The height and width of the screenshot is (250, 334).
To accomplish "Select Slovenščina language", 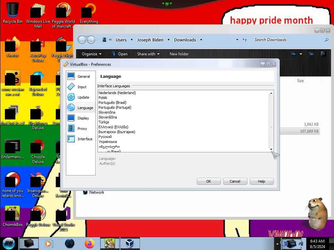I will point(108,117).
